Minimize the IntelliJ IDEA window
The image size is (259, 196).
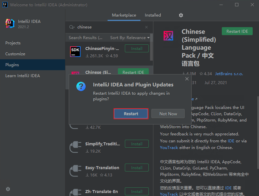pos(221,5)
